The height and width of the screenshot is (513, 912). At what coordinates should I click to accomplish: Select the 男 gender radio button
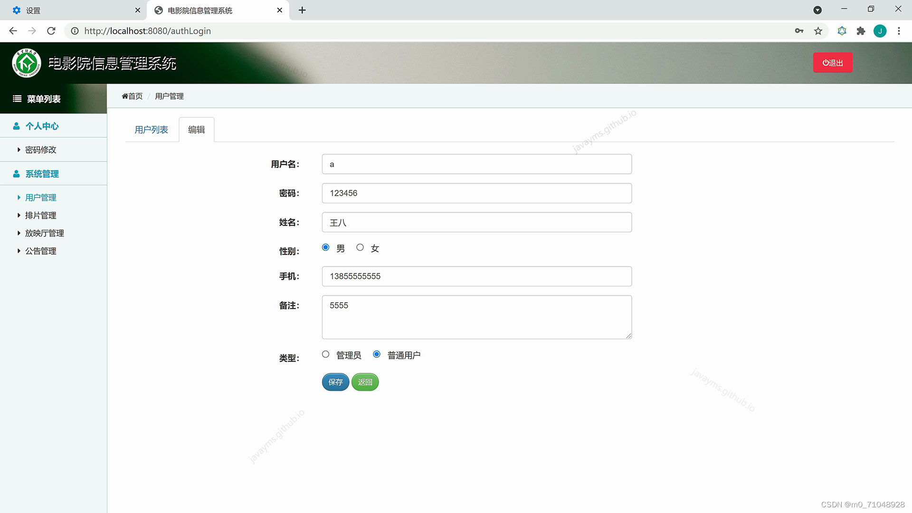[x=325, y=247]
